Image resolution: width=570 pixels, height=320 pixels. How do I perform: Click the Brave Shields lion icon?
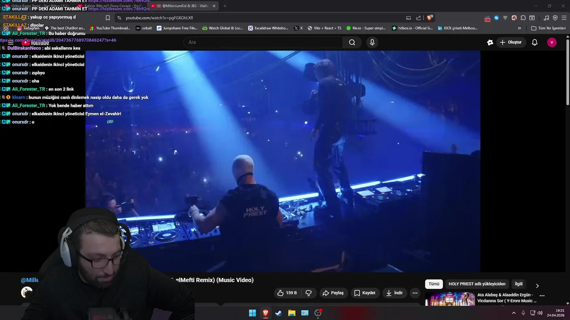(430, 18)
